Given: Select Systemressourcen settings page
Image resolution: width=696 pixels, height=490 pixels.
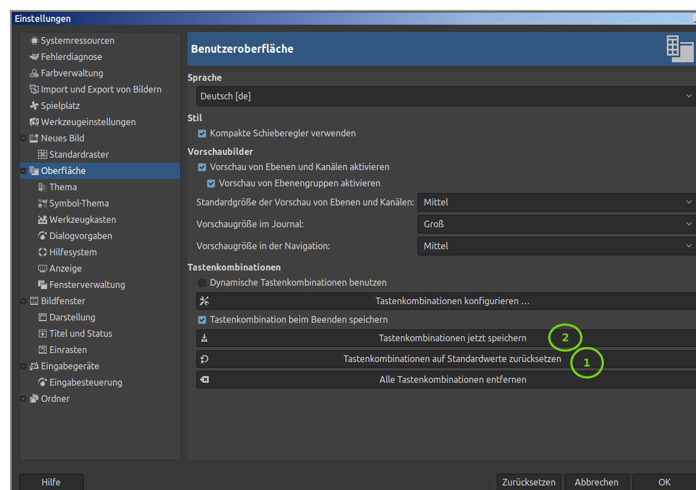Looking at the screenshot, I should pos(77,41).
